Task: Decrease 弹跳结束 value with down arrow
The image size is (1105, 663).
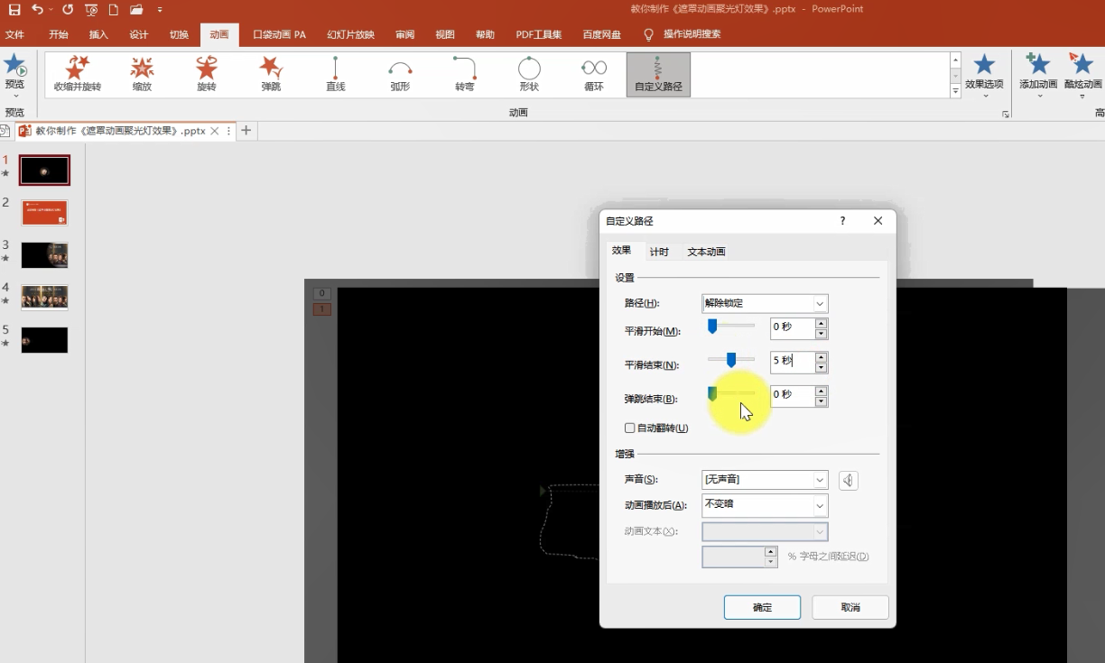Action: point(821,401)
